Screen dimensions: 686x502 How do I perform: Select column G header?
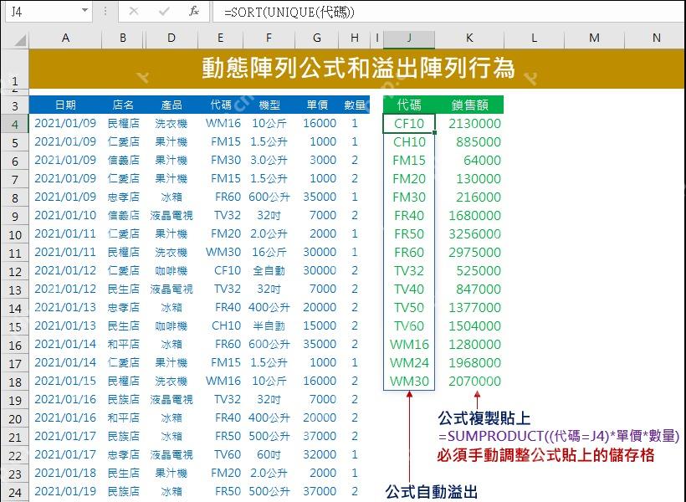coord(317,38)
